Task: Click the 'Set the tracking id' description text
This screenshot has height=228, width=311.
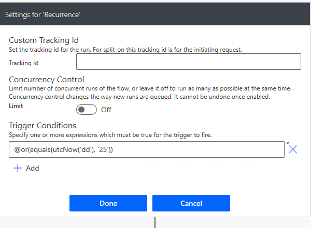Action: point(125,50)
